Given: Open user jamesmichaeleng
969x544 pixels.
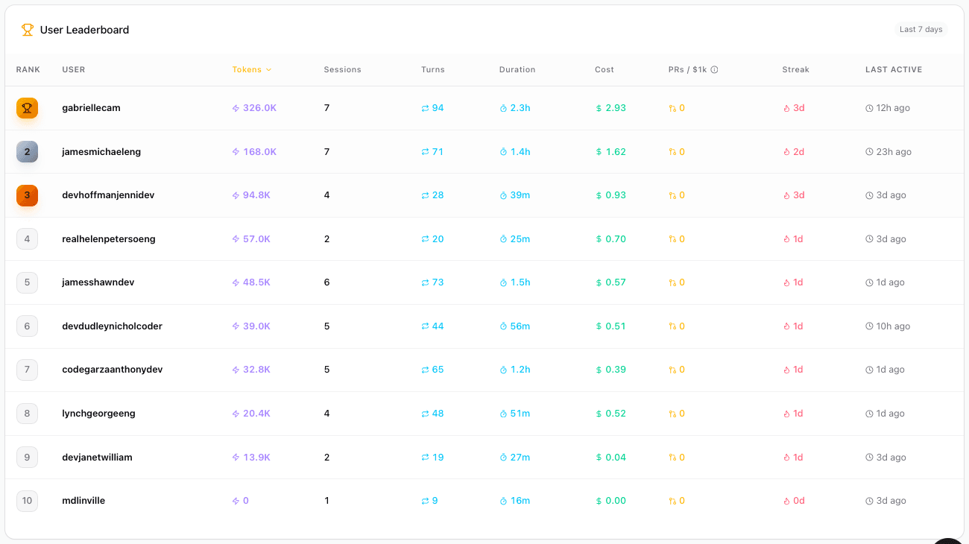Looking at the screenshot, I should tap(101, 151).
